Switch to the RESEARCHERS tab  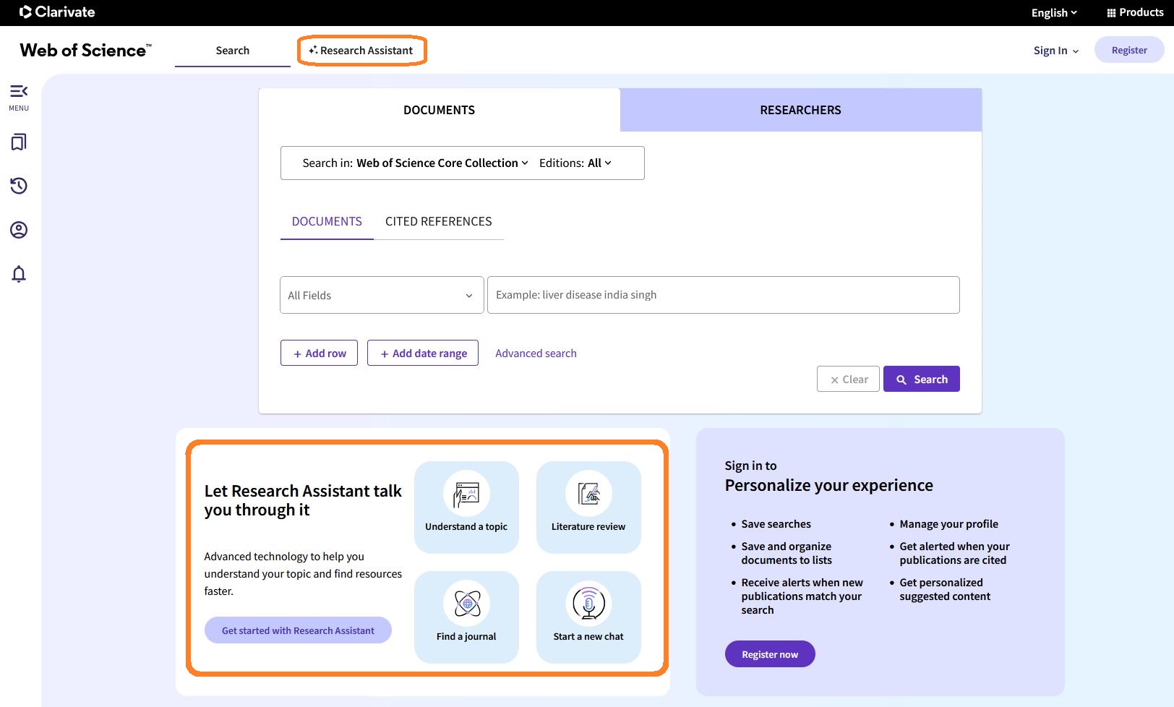(x=800, y=110)
